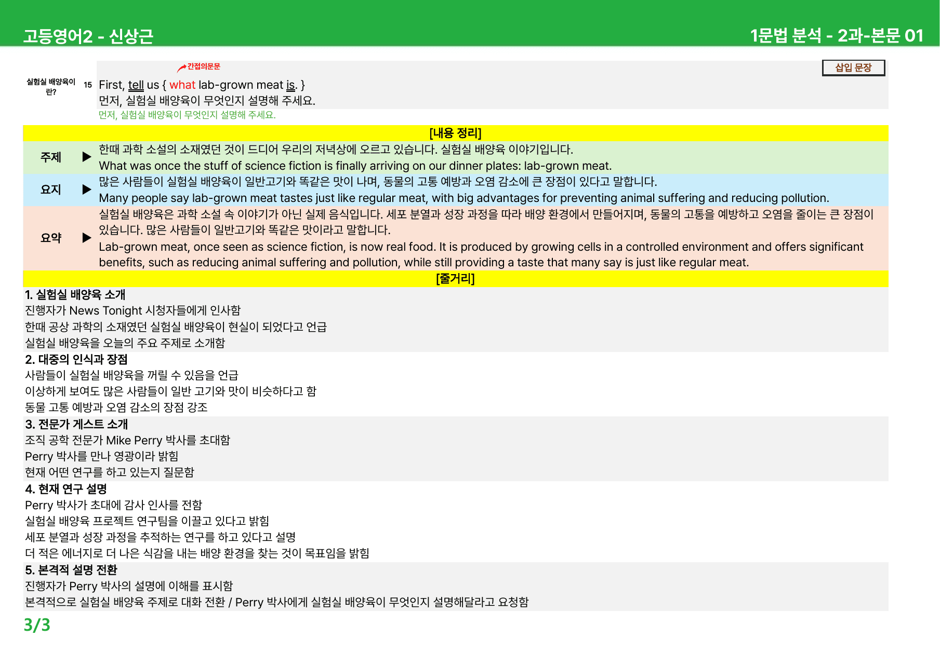Click the line 더 적은 에너지로 더 나은 식감을

[197, 553]
